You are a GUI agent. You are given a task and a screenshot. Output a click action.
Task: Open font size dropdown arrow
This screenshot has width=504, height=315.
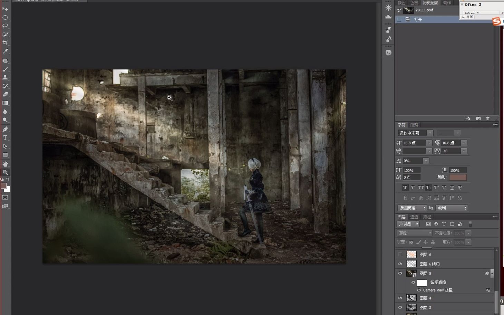click(x=429, y=143)
